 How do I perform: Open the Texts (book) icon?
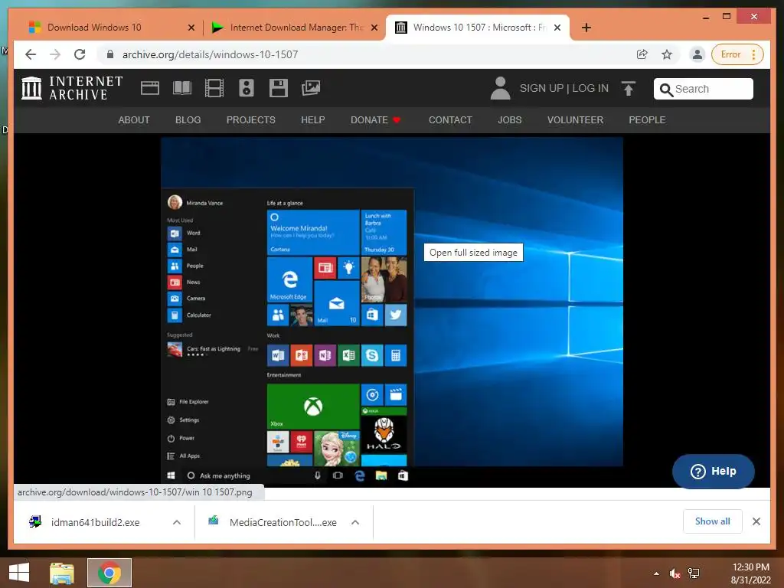point(182,88)
